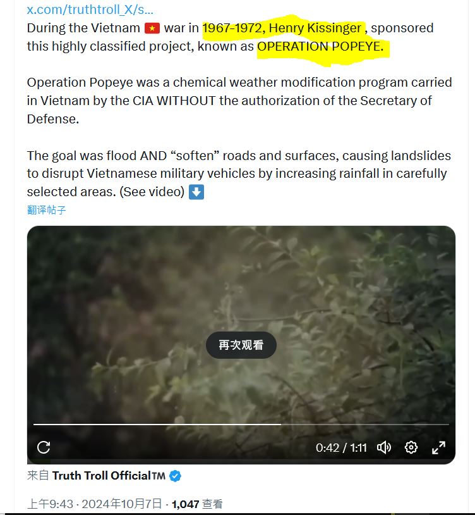Click the blurred foliage video frame

pyautogui.click(x=241, y=282)
